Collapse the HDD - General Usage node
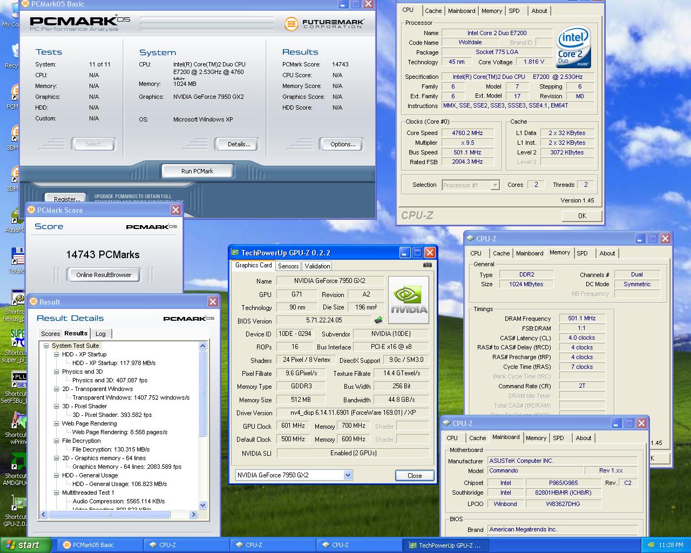 tap(57, 475)
